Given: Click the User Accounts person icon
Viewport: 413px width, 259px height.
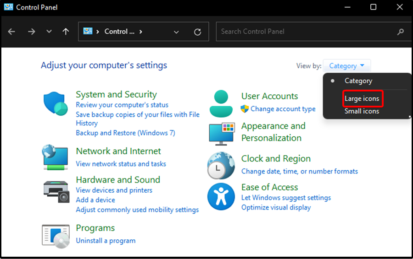Looking at the screenshot, I should [x=221, y=103].
